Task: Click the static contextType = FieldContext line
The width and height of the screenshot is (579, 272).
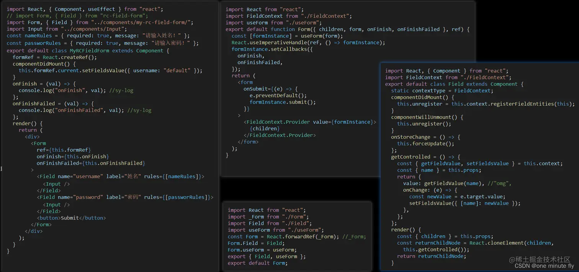Action: click(442, 91)
